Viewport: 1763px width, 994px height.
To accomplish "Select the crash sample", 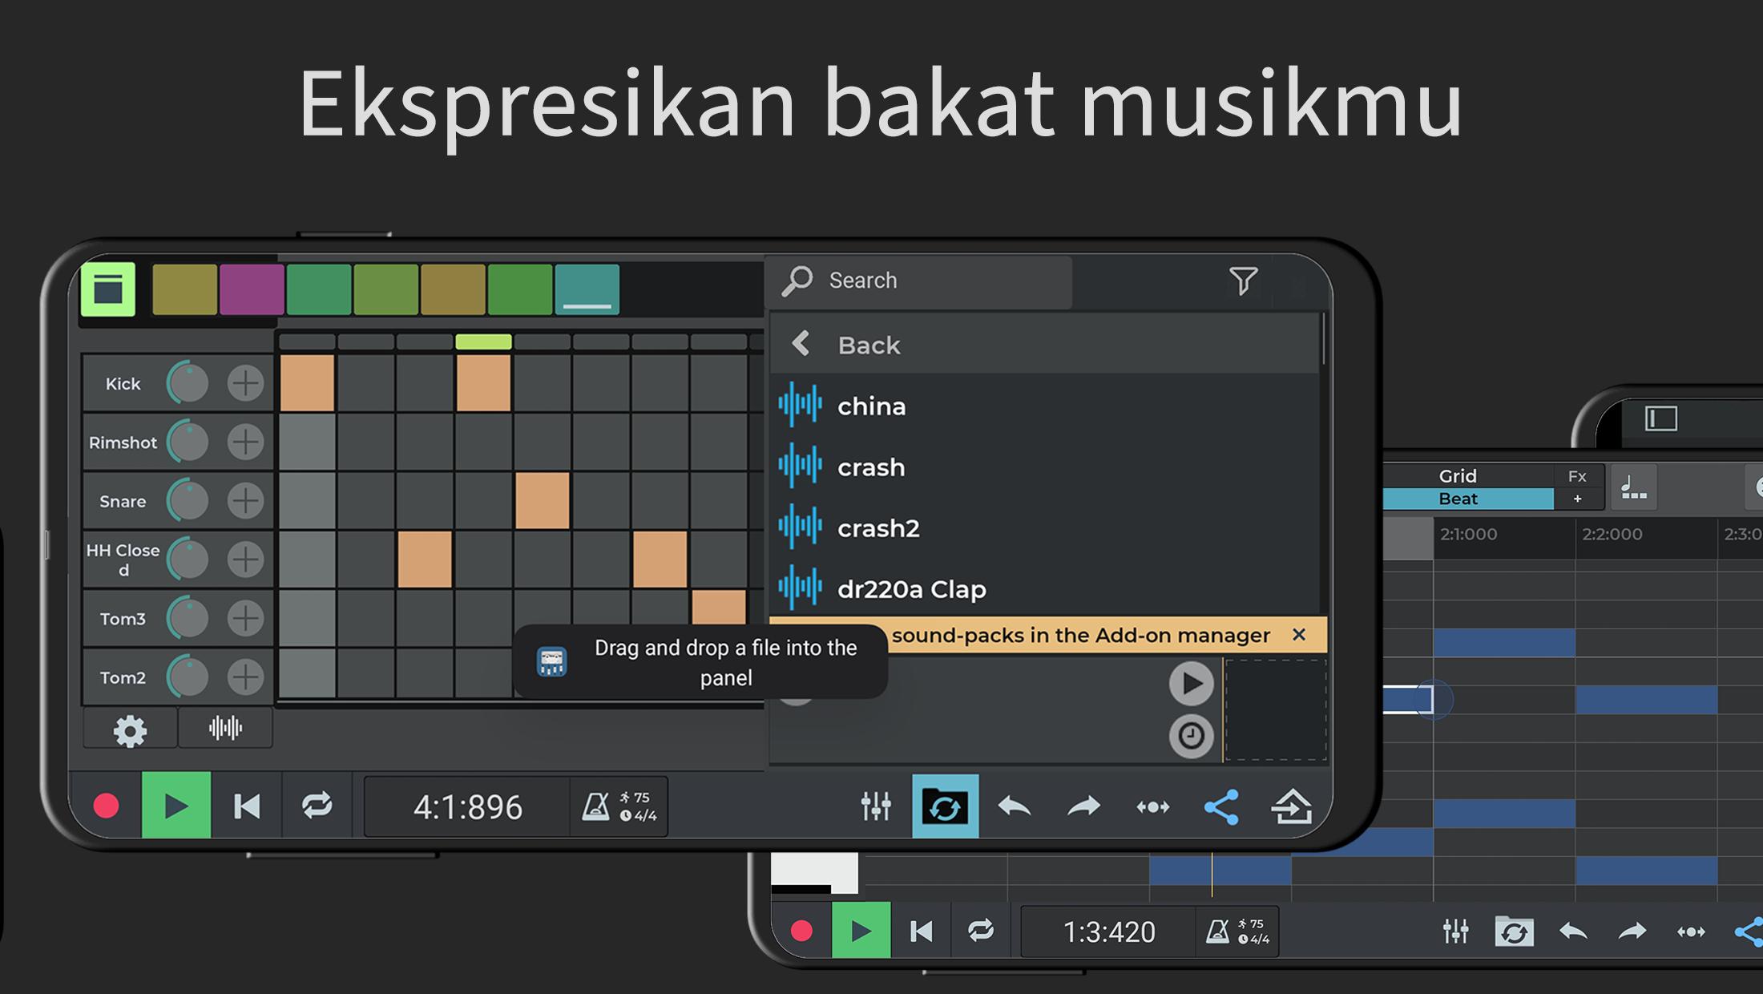I will point(1044,467).
